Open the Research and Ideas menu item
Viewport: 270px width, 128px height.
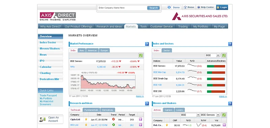(x=109, y=27)
